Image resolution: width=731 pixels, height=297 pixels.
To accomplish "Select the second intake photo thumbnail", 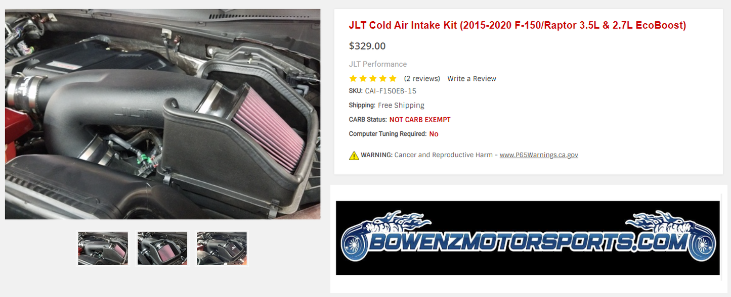I will (x=162, y=248).
